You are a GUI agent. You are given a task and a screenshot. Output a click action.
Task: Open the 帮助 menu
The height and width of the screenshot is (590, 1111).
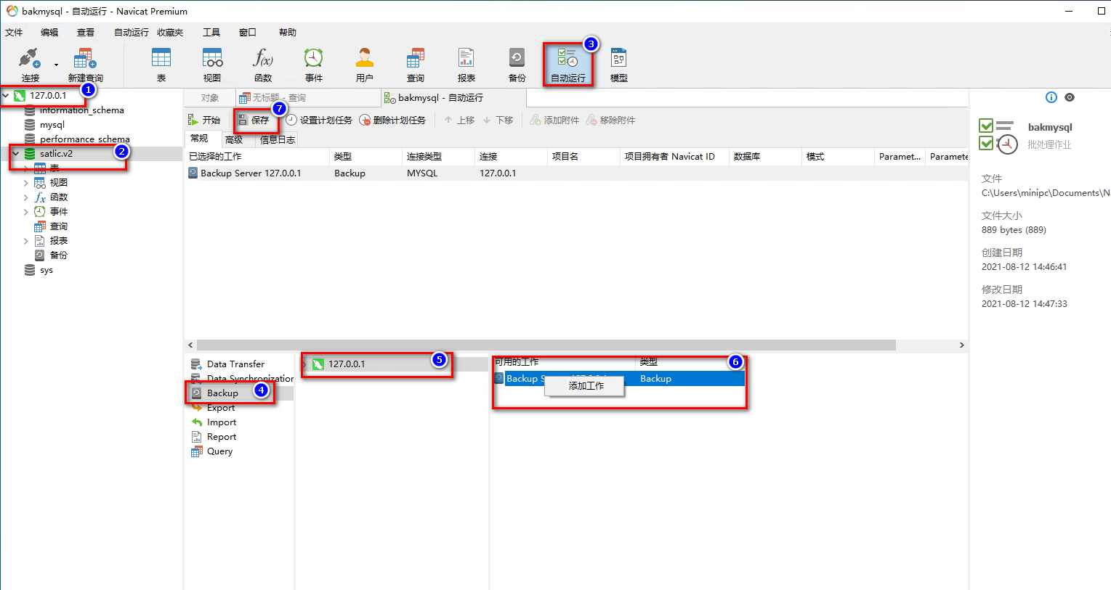click(x=288, y=32)
